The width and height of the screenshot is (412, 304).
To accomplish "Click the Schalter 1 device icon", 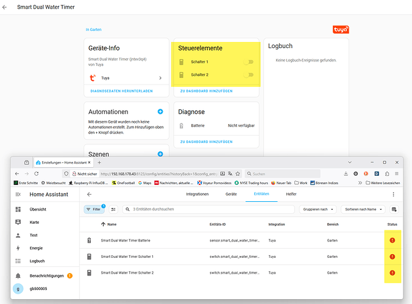I will [x=181, y=62].
